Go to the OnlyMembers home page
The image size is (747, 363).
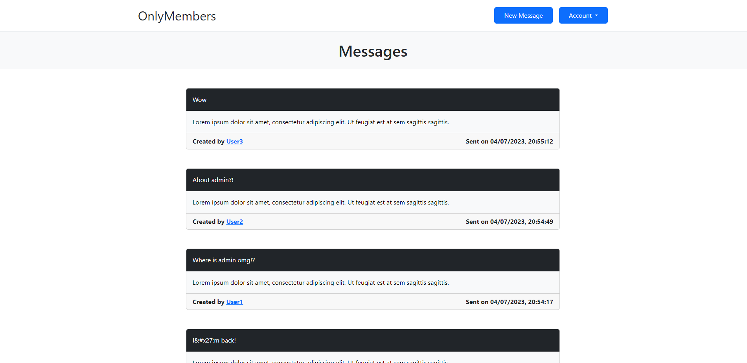[177, 16]
